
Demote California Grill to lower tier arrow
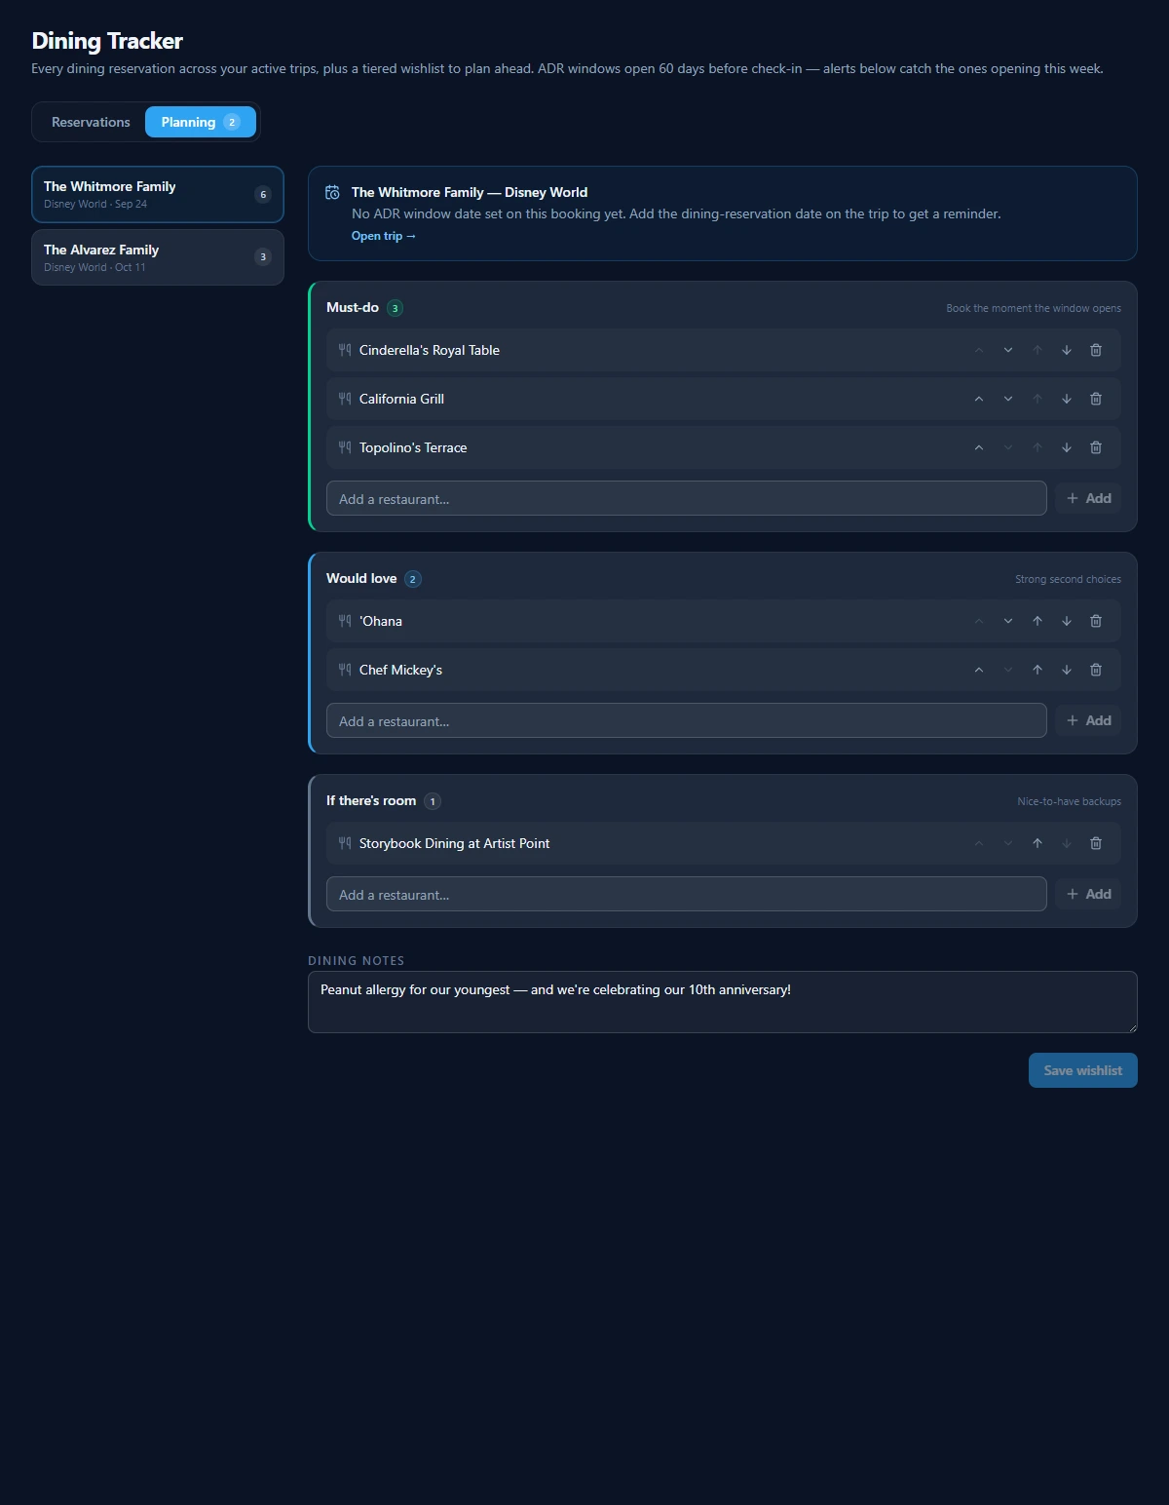(x=1067, y=399)
